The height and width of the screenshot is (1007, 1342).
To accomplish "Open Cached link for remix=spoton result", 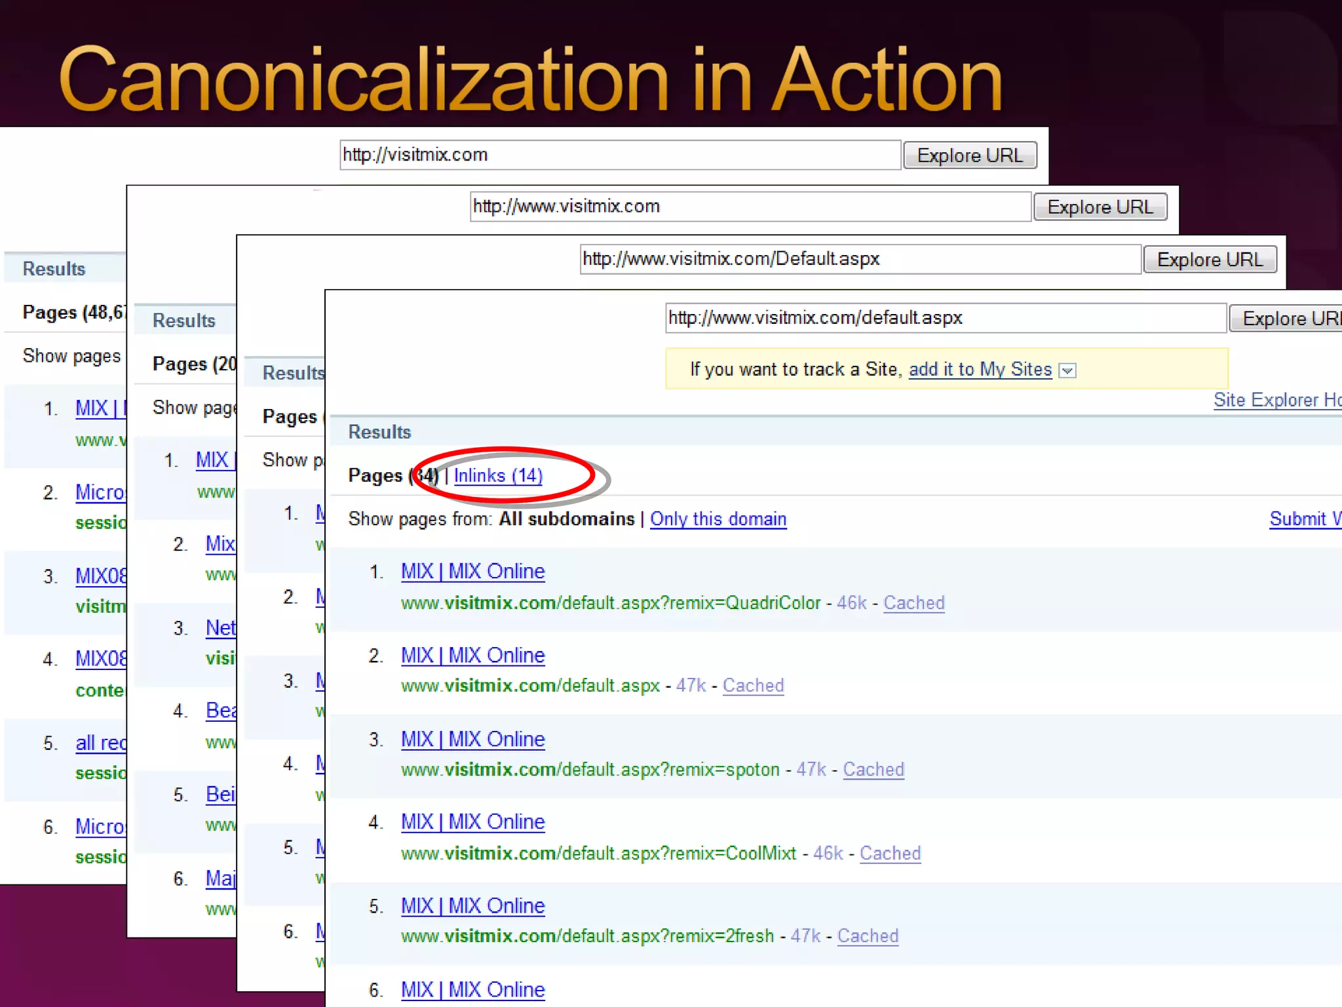I will (x=873, y=769).
